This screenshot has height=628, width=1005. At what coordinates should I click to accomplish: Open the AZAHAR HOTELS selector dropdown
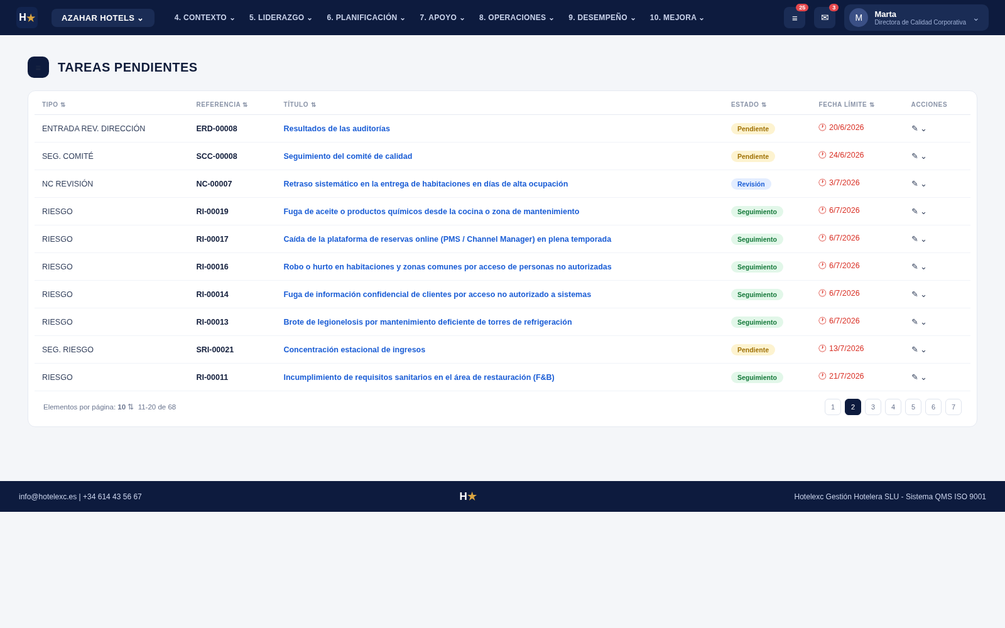[x=103, y=18]
